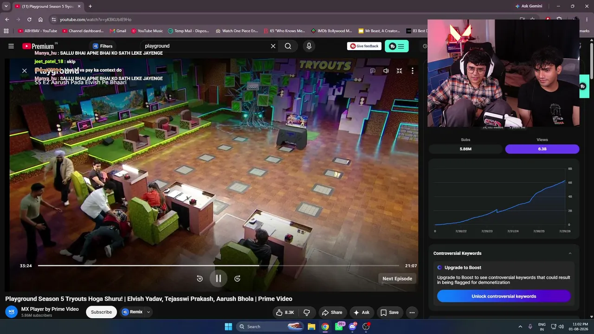Click the taskbar Search box
The image size is (594, 334).
tap(271, 327)
